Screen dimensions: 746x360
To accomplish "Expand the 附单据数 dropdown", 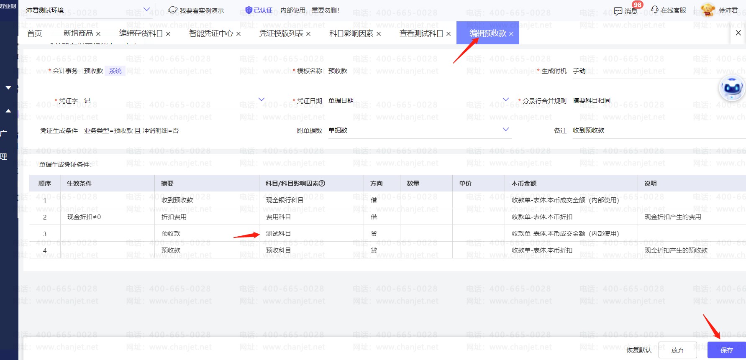I will pyautogui.click(x=505, y=130).
